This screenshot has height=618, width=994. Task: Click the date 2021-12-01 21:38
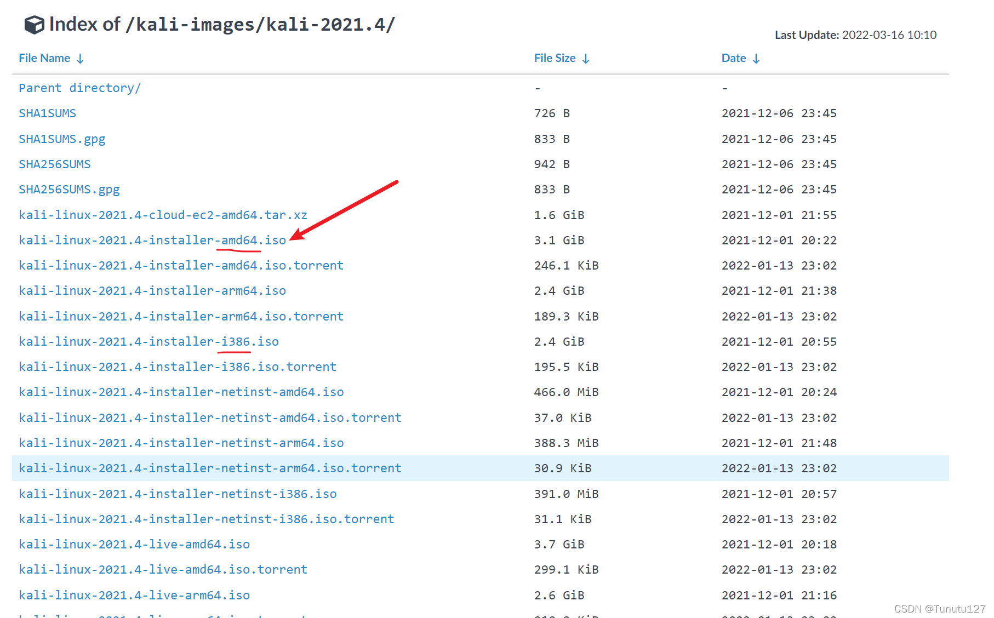779,291
